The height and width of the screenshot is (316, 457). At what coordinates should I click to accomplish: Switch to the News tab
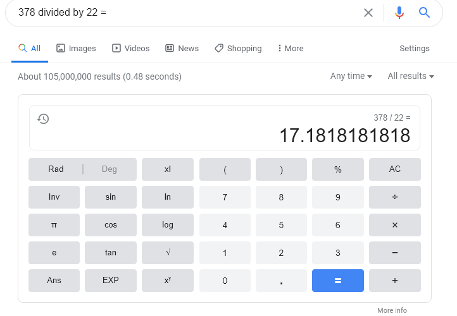click(x=182, y=48)
